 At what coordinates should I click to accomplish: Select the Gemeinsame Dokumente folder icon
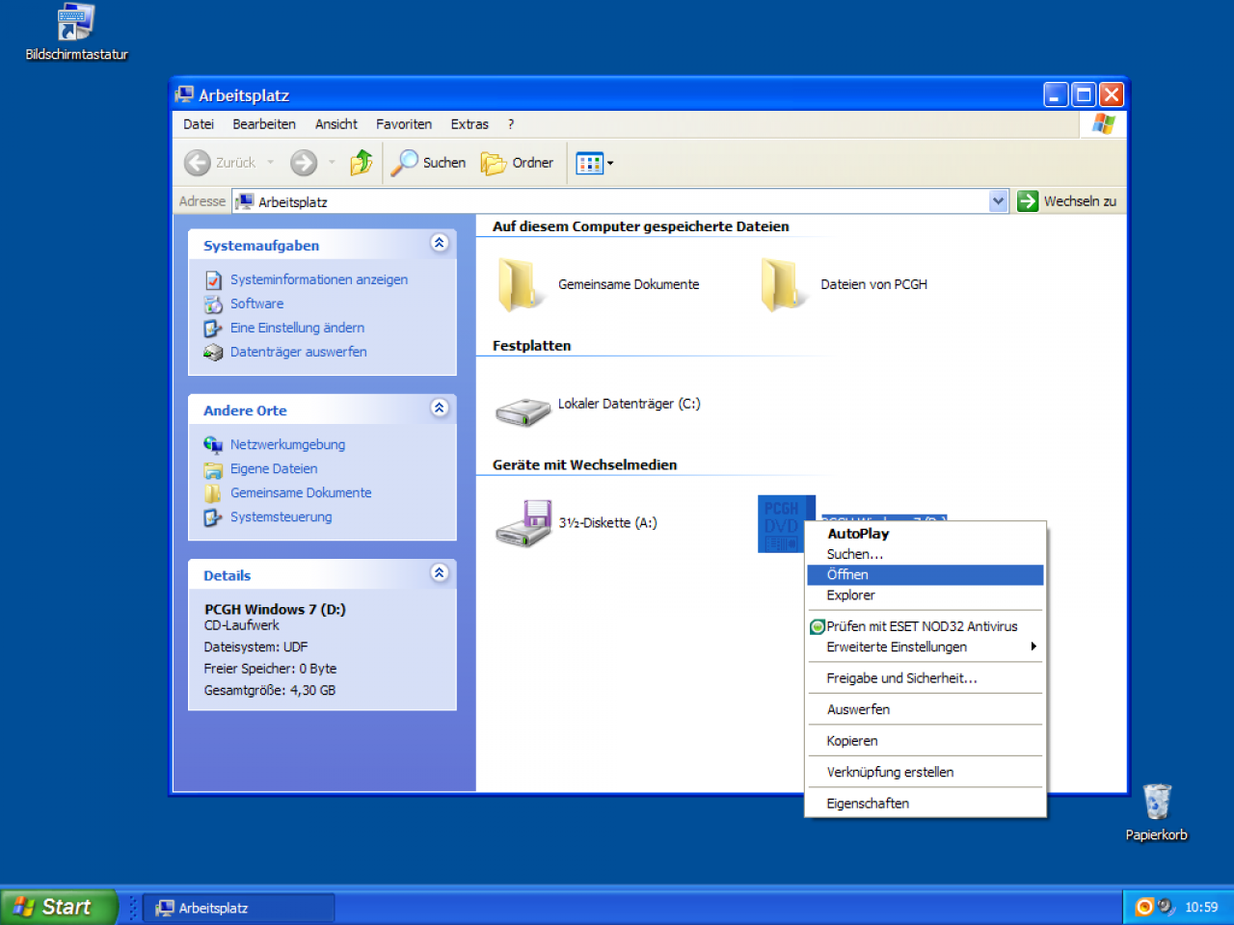[519, 284]
